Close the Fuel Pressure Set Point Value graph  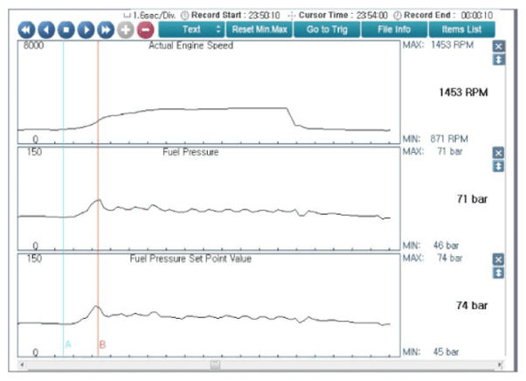tap(498, 260)
